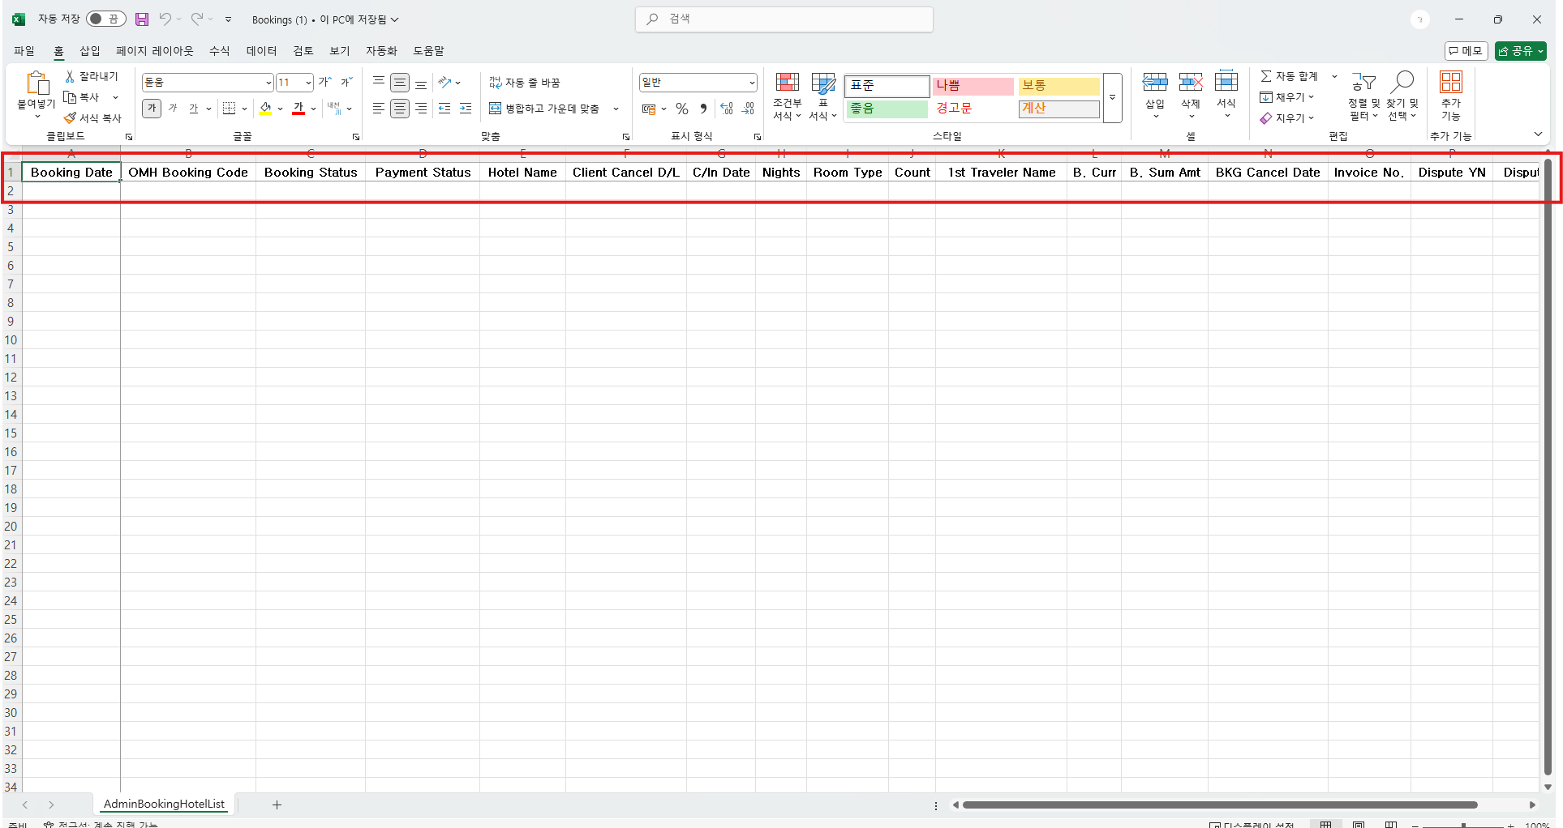Toggle align text right
This screenshot has height=828, width=1563.
(421, 109)
